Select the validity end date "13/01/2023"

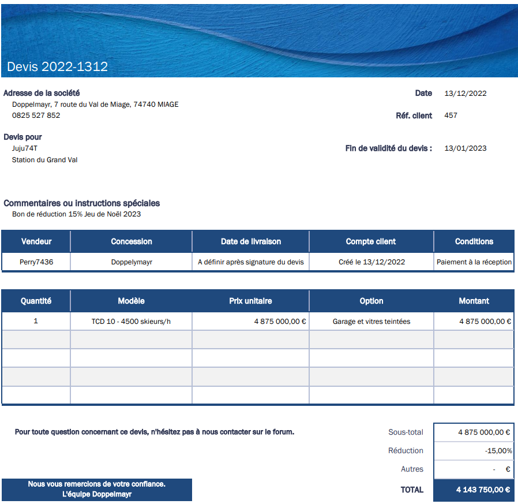coord(465,148)
